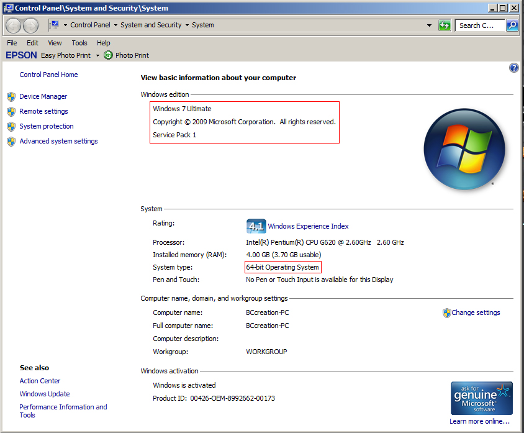Click the ask for genuine Microsoft badge
524x433 pixels.
pyautogui.click(x=482, y=398)
